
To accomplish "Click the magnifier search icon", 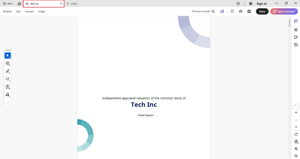I will 213,11.
